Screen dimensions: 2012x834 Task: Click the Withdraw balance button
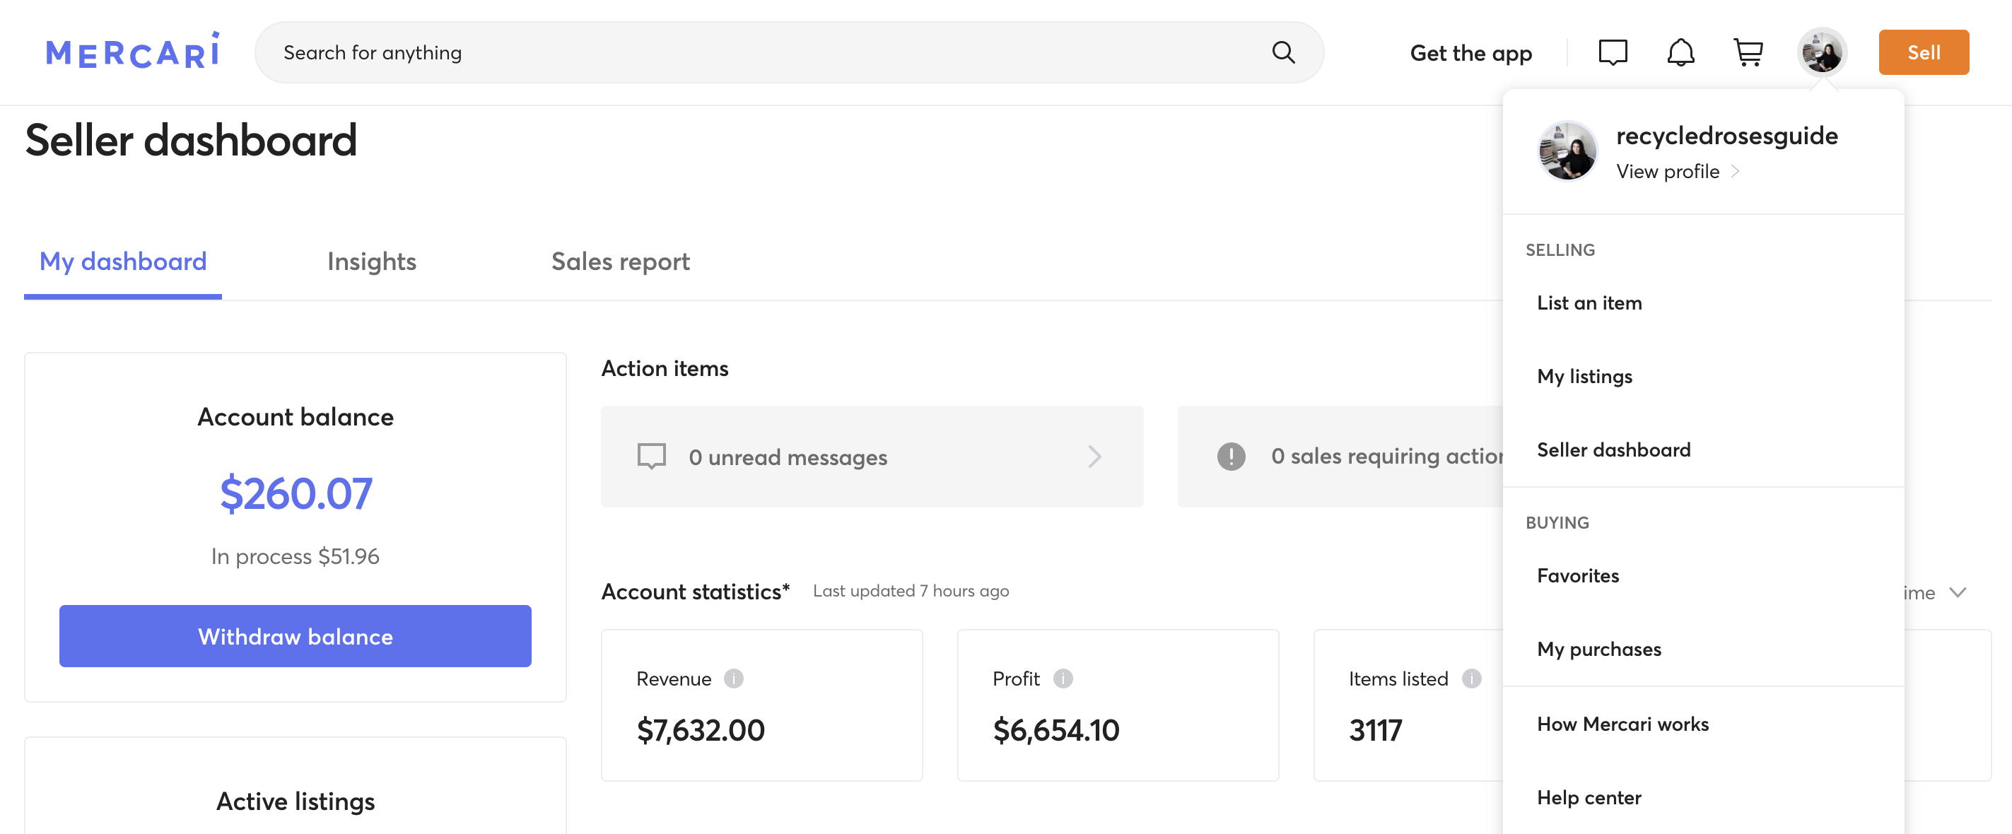pyautogui.click(x=295, y=635)
